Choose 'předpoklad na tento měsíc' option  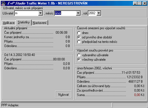click(x=79, y=42)
